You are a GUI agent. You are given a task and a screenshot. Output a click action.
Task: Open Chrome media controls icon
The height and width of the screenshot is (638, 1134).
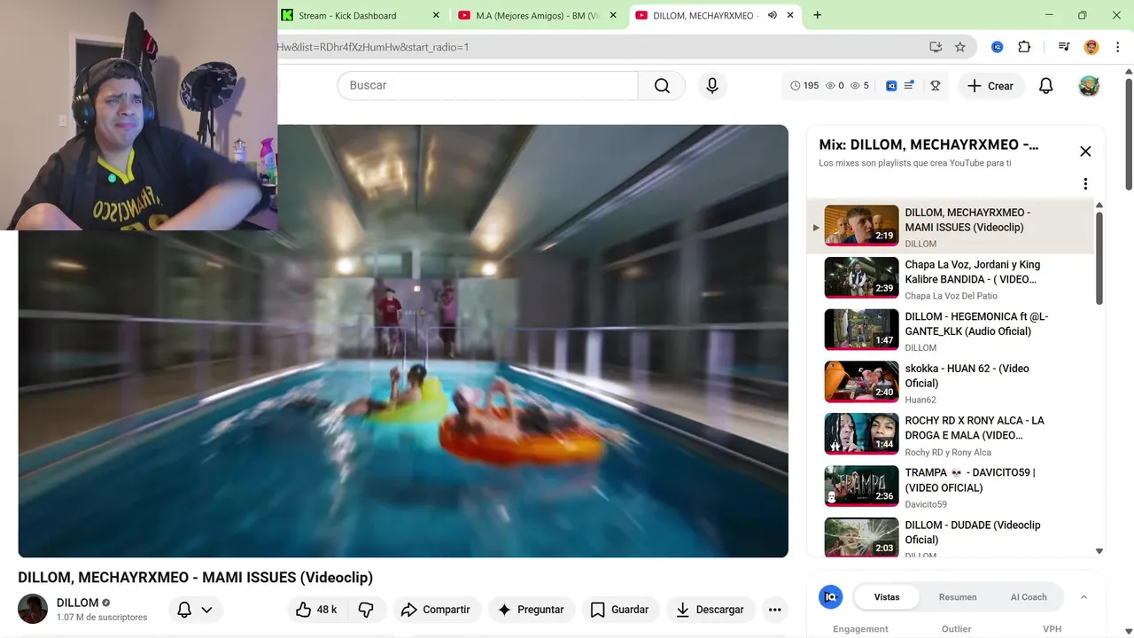[1063, 47]
